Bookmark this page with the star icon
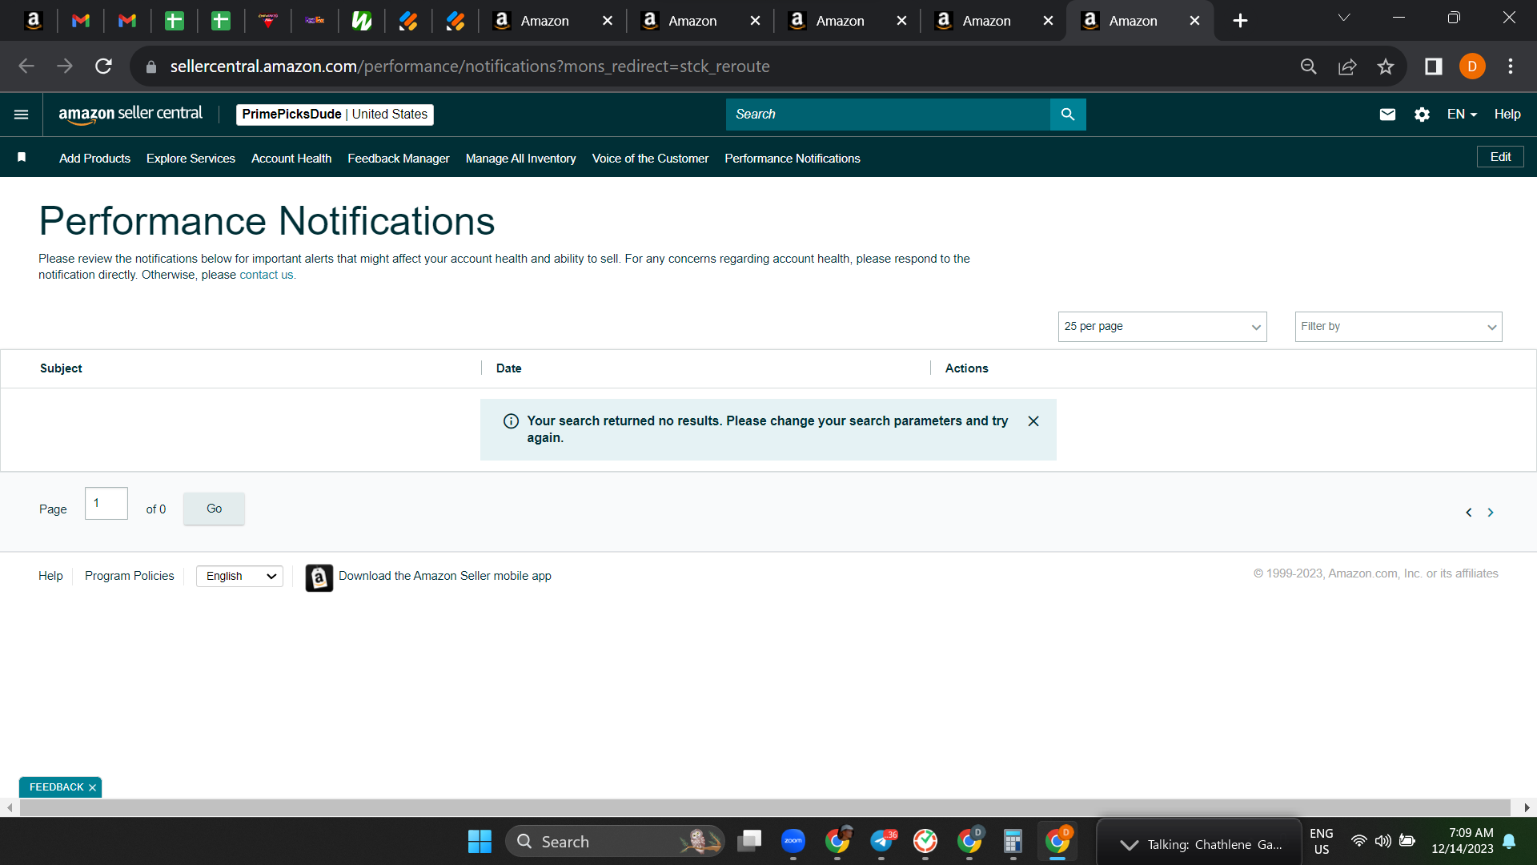 point(1386,66)
